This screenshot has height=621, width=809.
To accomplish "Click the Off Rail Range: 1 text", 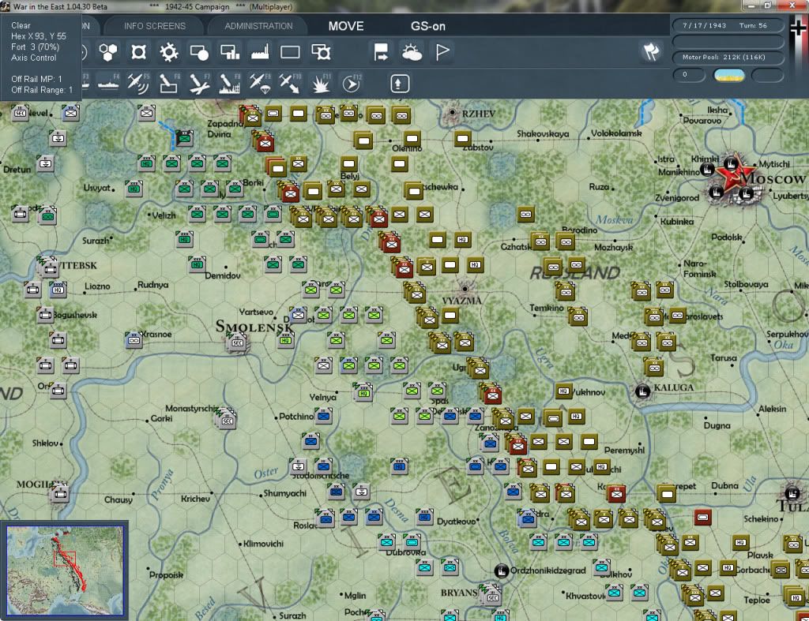I will click(42, 90).
